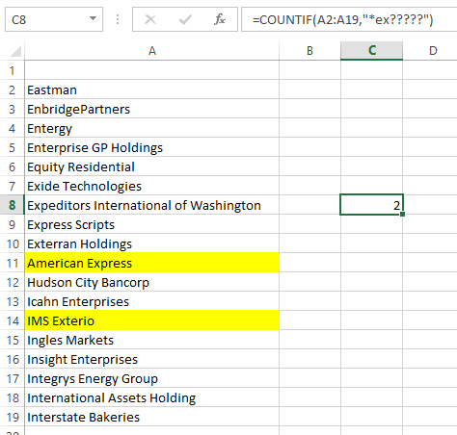Select the Enterprise GP Holdings cell

152,147
